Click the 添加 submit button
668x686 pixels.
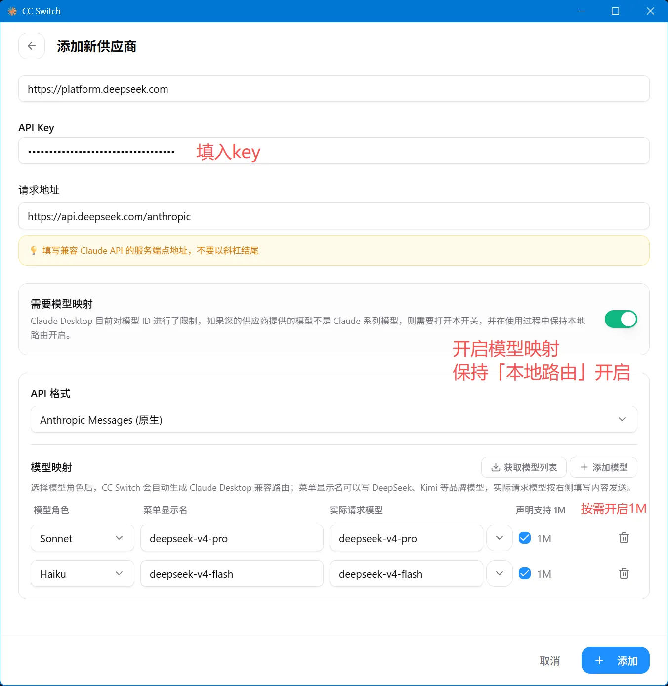[615, 660]
